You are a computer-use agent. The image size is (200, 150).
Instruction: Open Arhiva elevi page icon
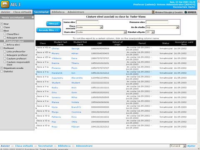coord(5,45)
